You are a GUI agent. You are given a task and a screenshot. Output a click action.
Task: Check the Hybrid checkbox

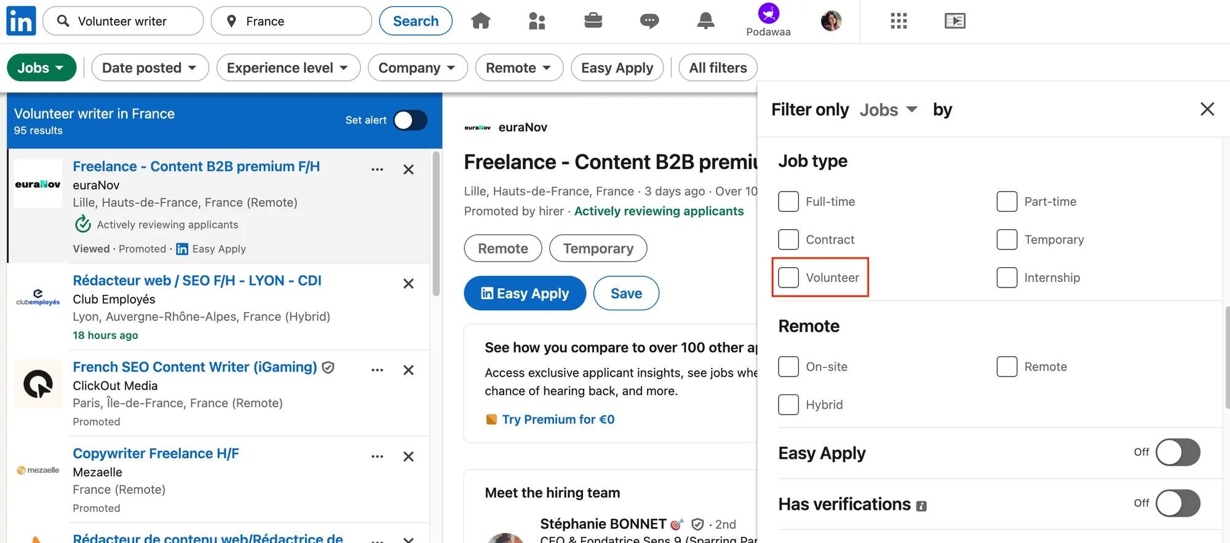[788, 405]
